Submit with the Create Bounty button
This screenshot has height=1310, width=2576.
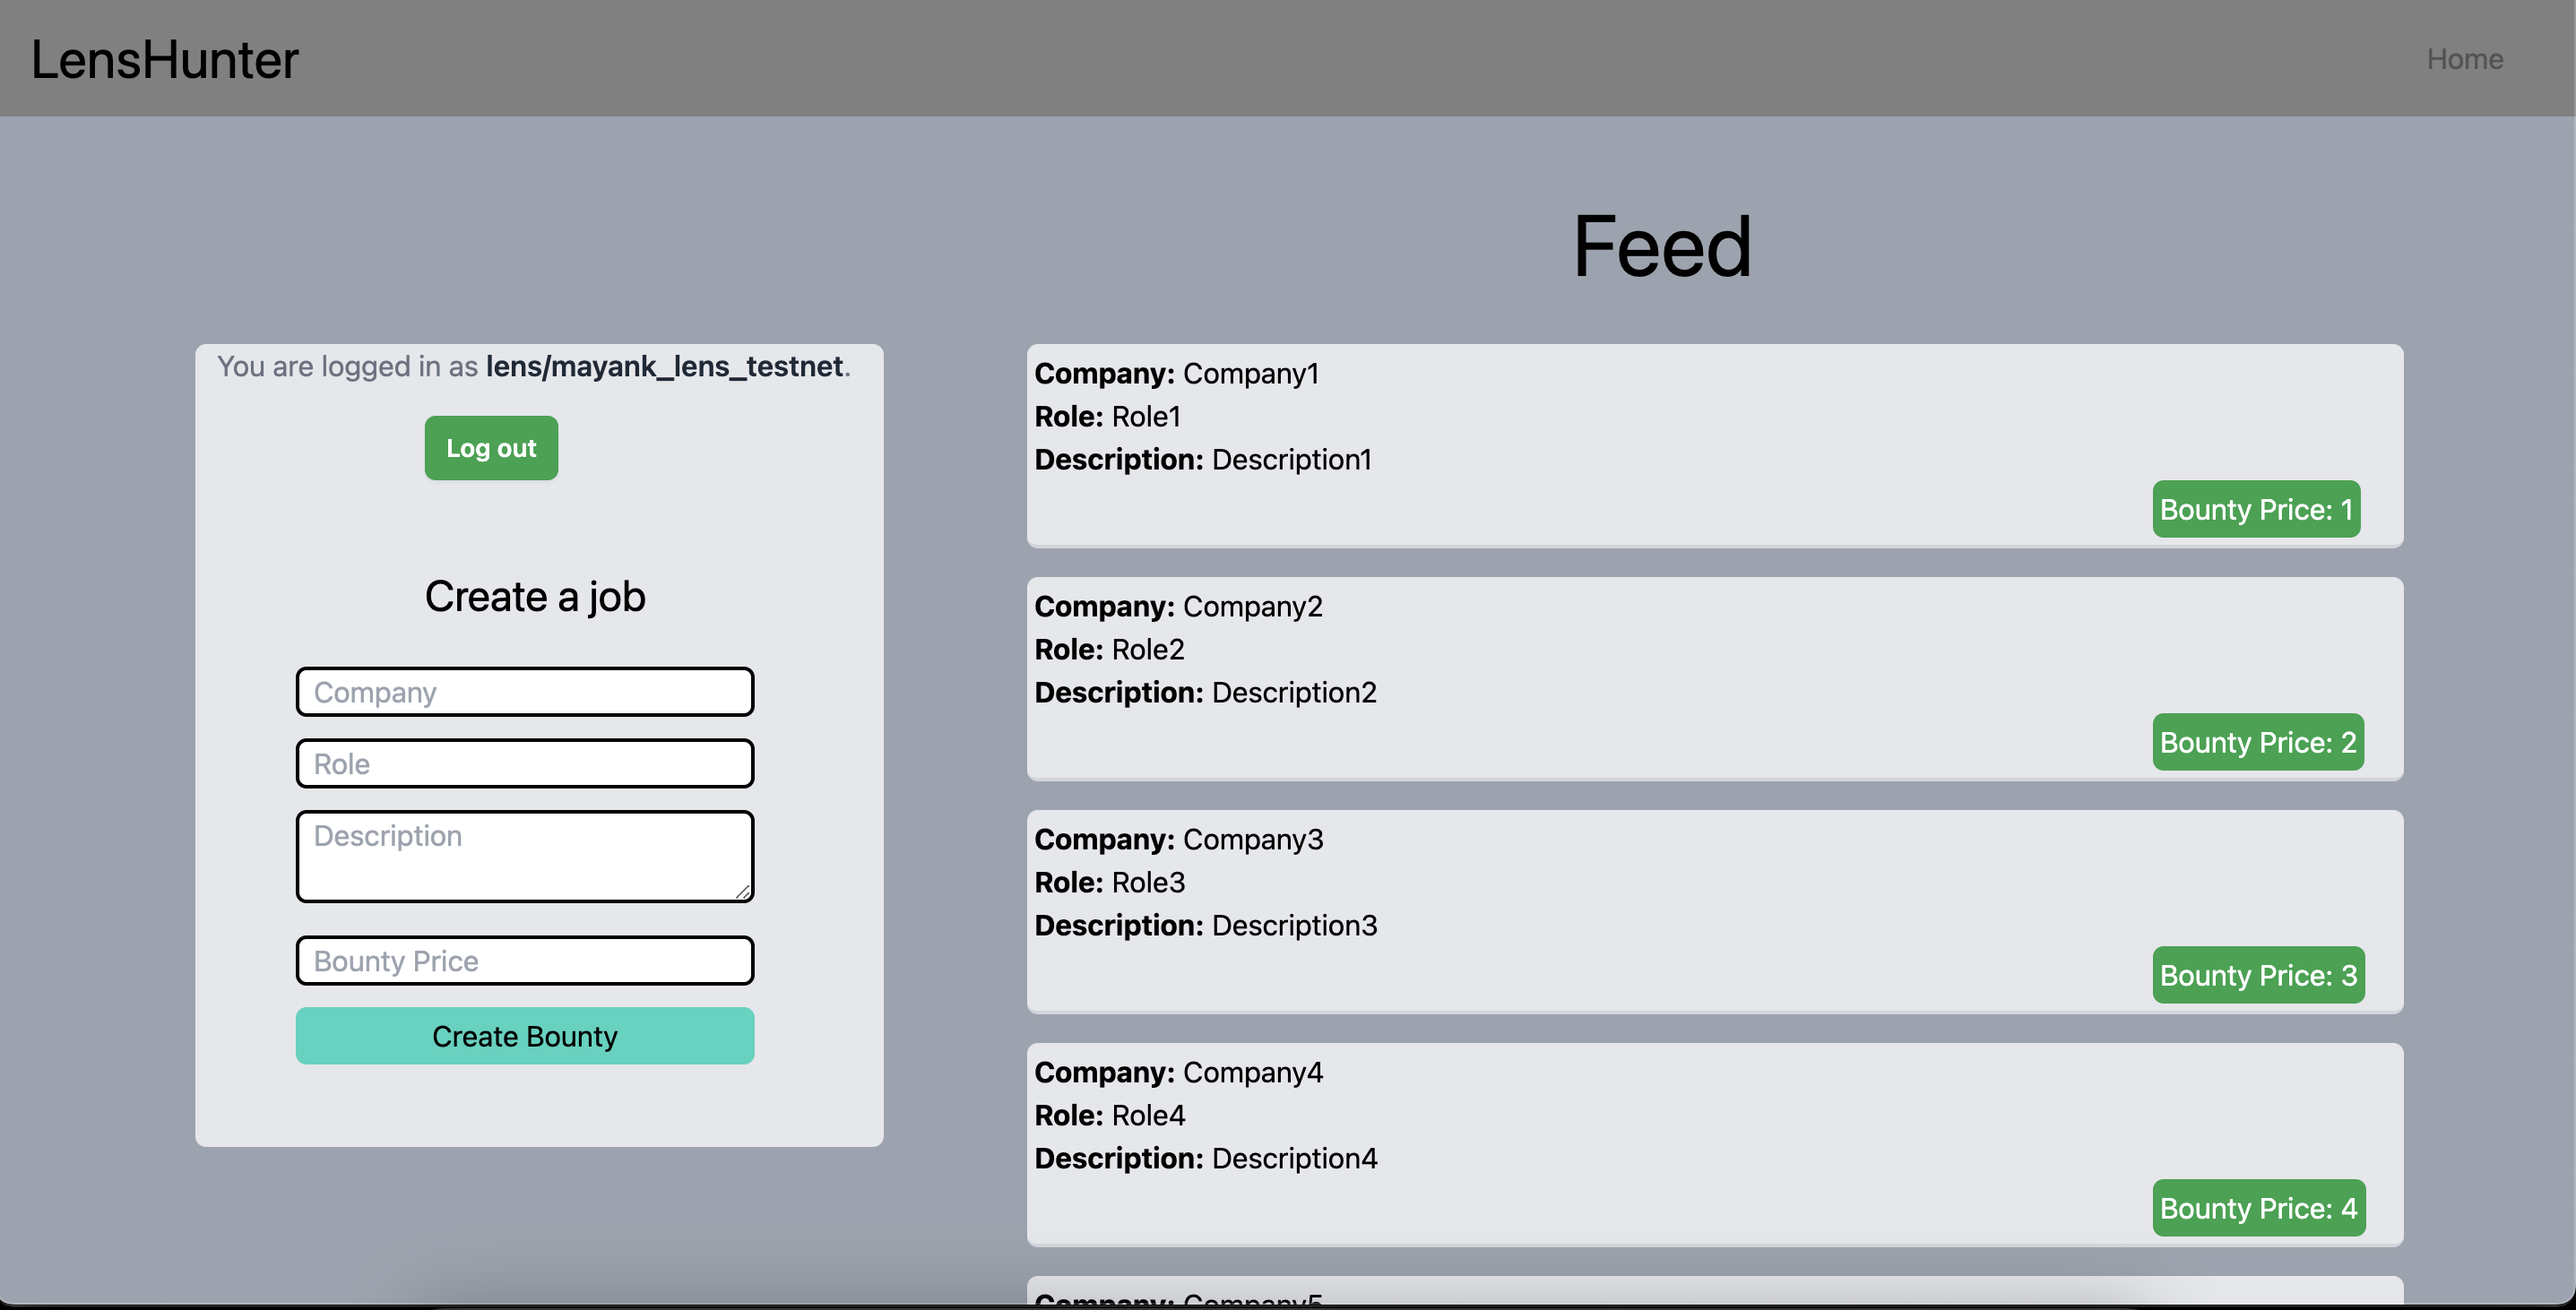[524, 1036]
